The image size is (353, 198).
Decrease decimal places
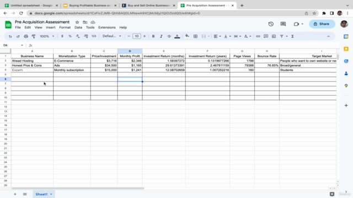click(x=78, y=36)
